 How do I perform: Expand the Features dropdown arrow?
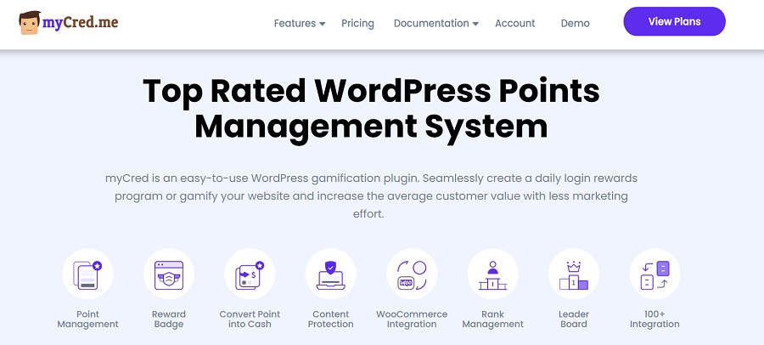tap(322, 24)
